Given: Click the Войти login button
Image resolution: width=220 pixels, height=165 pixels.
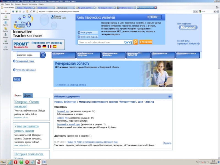Looking at the screenshot, I should pos(154,17).
